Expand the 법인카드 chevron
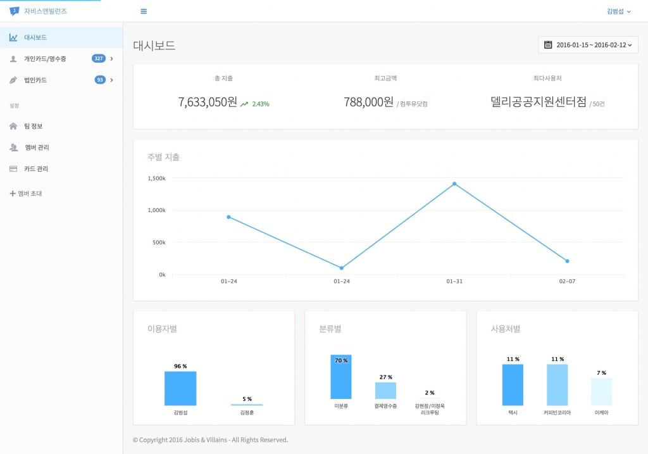Screen dimensions: 648x454 (112, 80)
